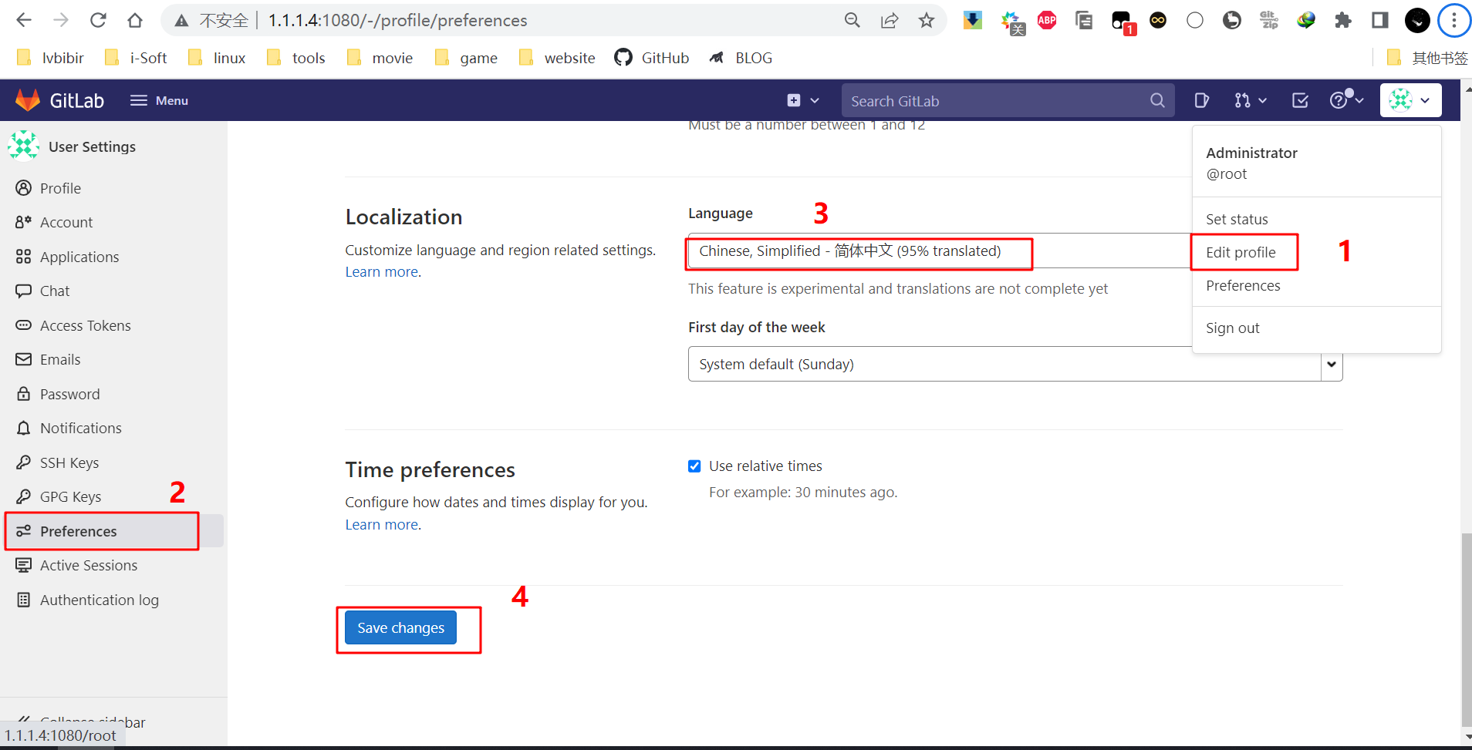The height and width of the screenshot is (750, 1472).
Task: Open the Menu hamburger button
Action: [160, 100]
